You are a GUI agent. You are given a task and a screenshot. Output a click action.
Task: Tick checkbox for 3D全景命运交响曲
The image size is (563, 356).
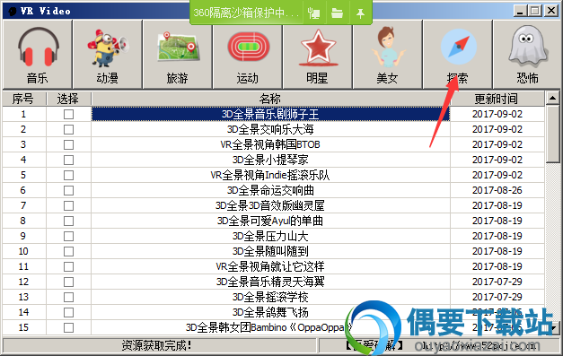pyautogui.click(x=68, y=190)
